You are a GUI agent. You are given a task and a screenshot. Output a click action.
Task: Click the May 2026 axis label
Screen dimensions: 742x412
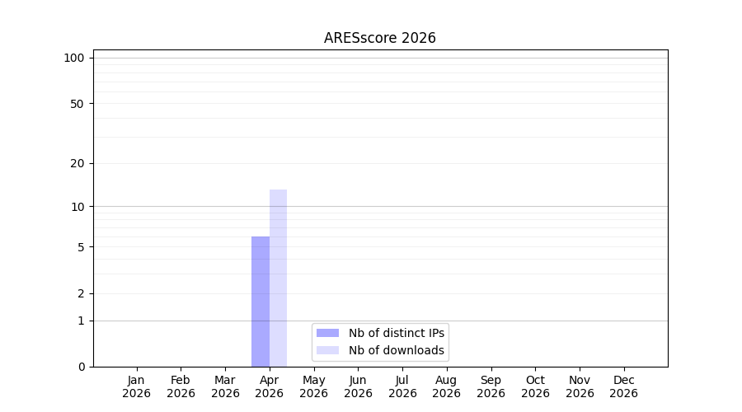tap(314, 386)
